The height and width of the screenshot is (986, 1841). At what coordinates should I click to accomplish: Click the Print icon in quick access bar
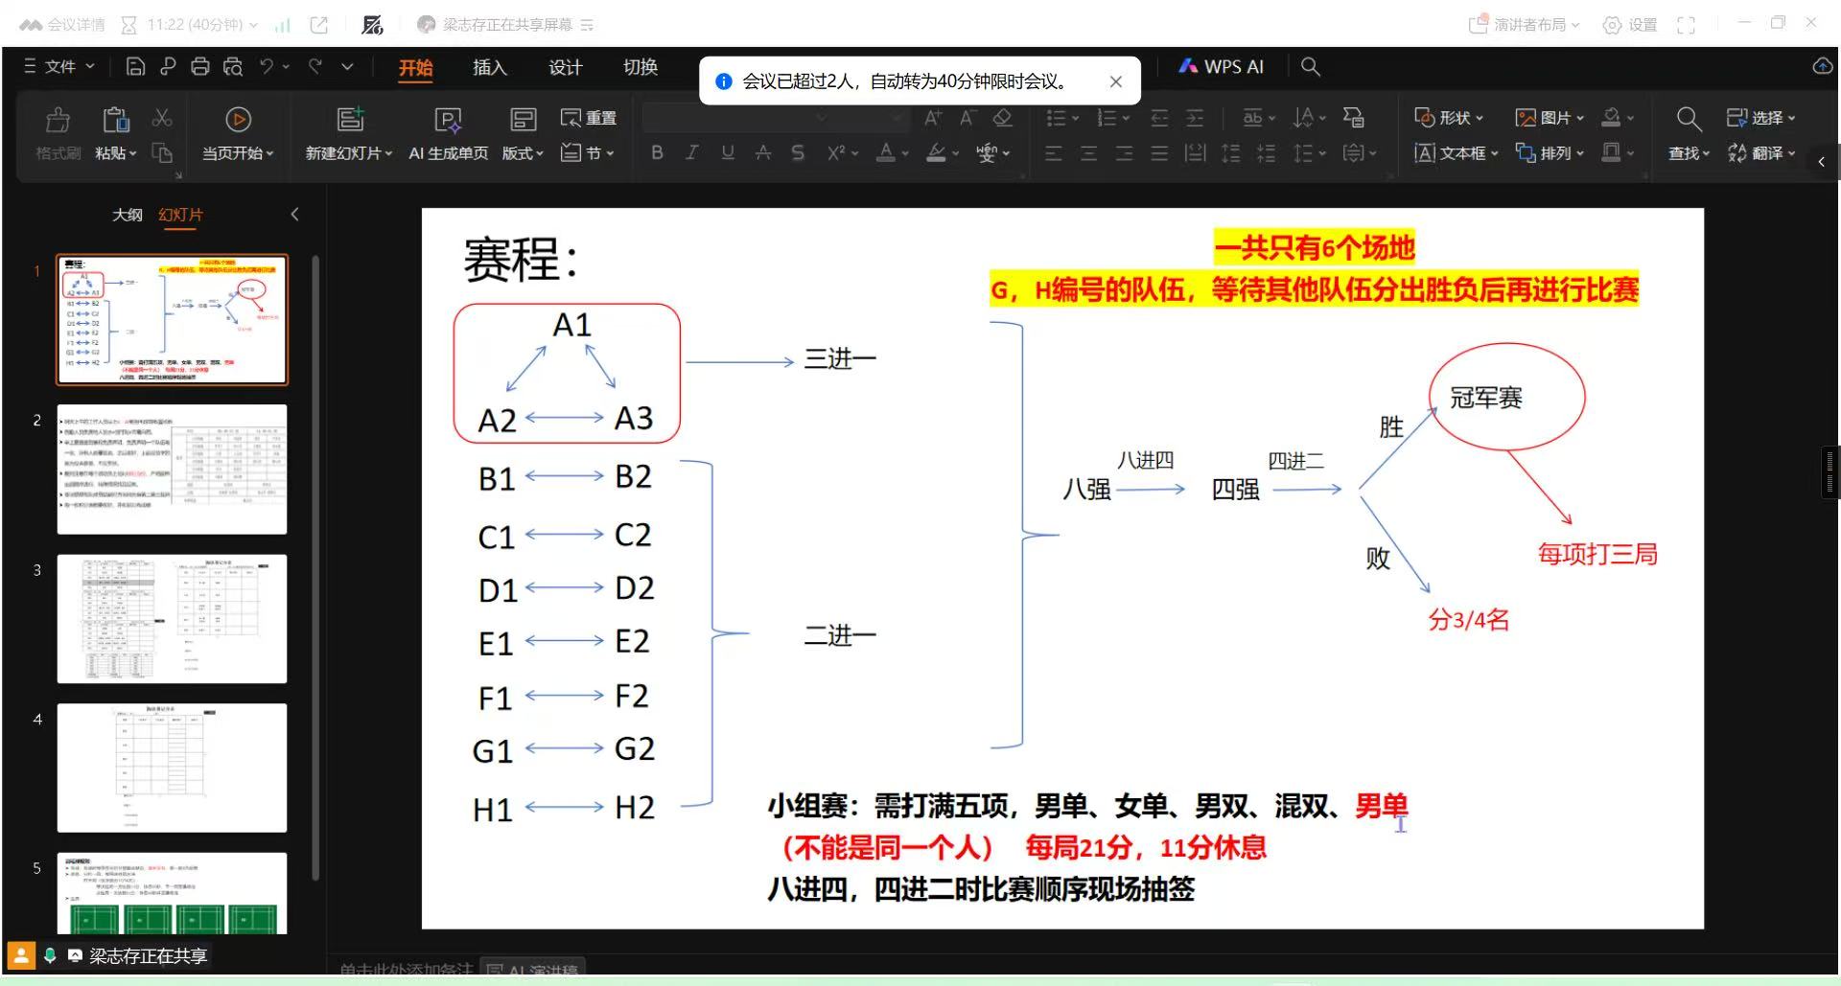(x=199, y=66)
